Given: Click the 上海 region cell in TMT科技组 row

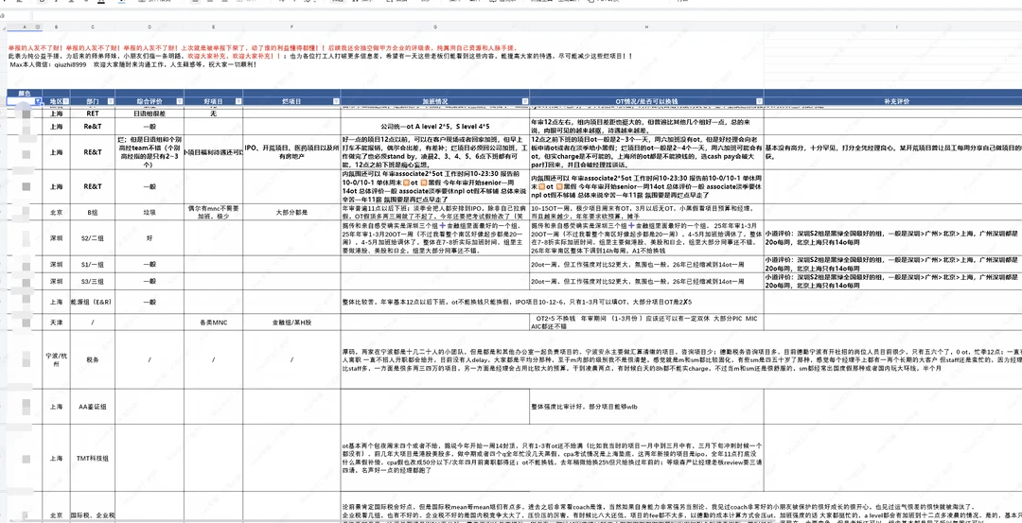Looking at the screenshot, I should tap(56, 459).
